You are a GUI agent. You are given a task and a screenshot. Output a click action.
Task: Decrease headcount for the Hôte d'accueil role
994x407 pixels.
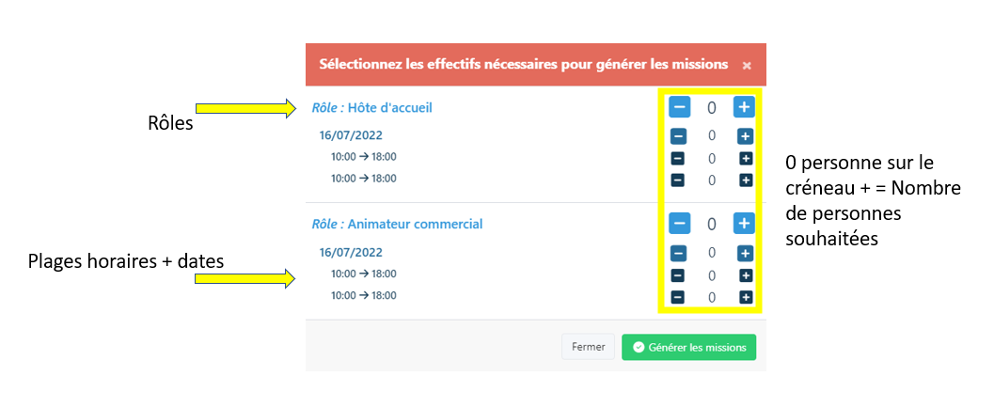pos(679,107)
